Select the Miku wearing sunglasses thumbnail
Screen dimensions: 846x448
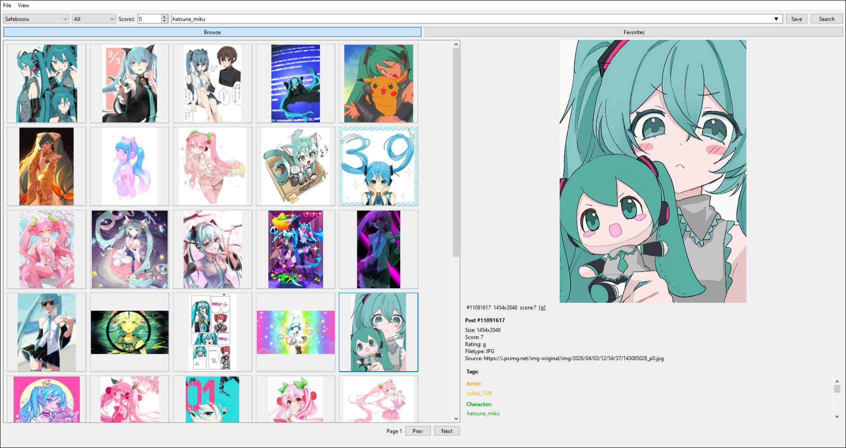coord(46,332)
